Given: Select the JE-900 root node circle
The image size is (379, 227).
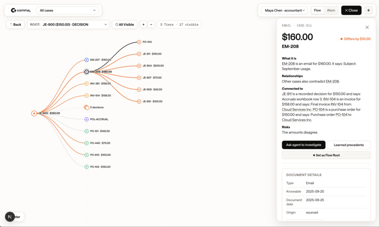Looking at the screenshot, I should click(34, 113).
